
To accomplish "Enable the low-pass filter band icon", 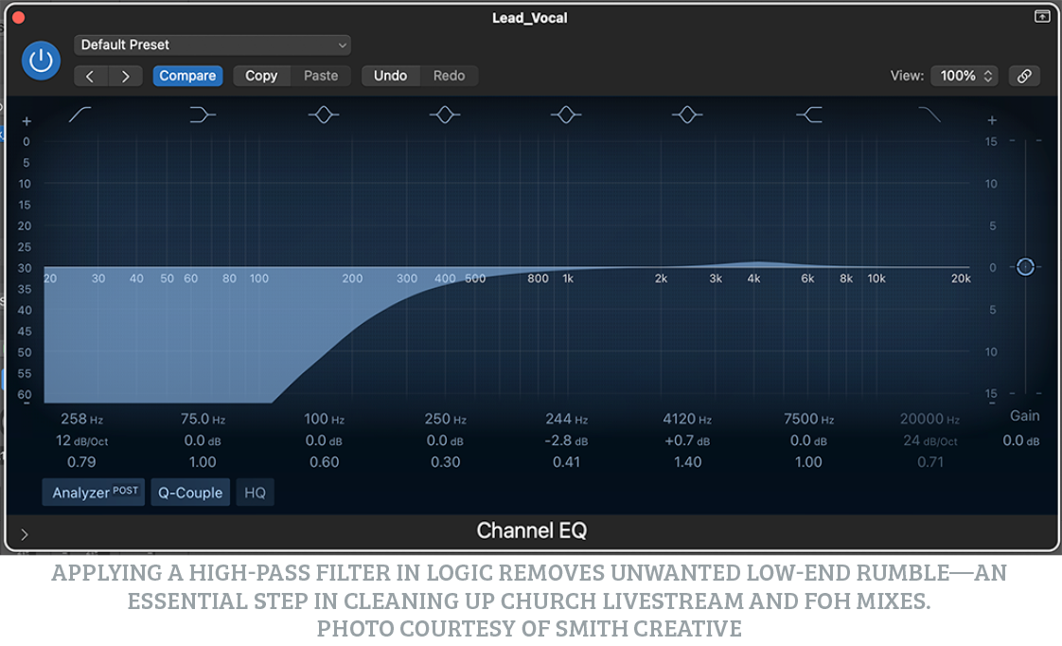I will 929,115.
